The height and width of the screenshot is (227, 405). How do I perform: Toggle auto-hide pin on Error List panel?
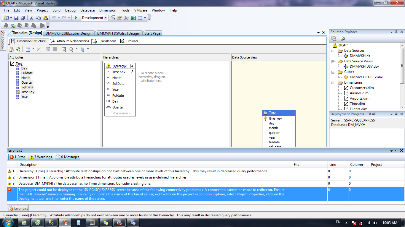[397, 151]
